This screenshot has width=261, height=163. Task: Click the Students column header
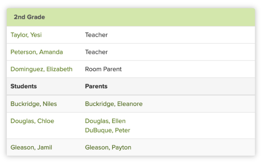[x=23, y=86]
